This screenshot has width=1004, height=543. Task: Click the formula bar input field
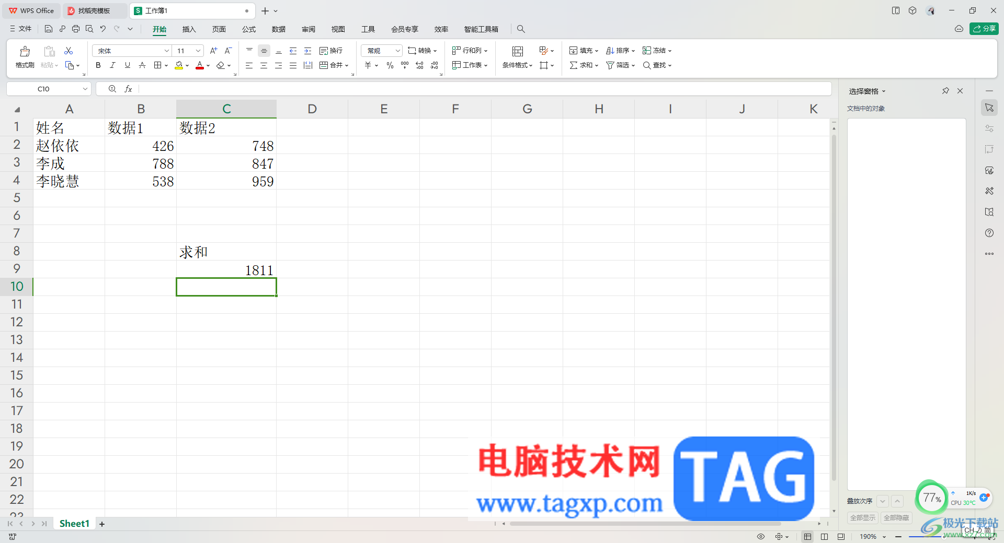coord(485,89)
